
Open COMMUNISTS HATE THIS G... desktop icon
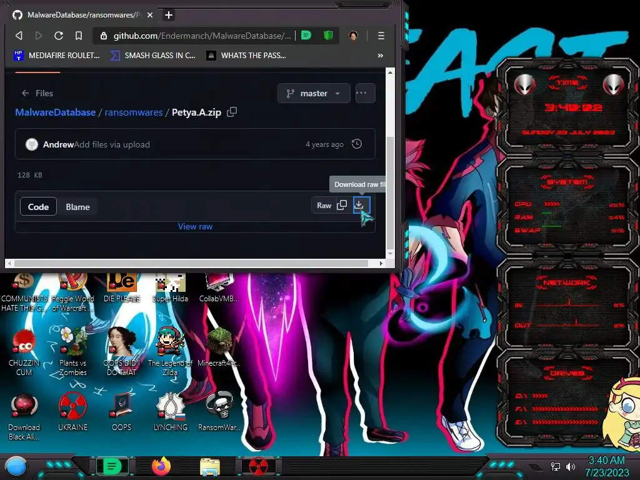pyautogui.click(x=24, y=292)
